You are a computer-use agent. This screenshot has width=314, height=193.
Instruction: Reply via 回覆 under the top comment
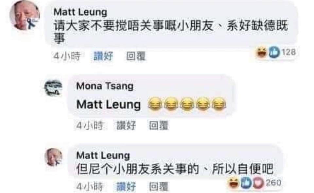pyautogui.click(x=136, y=56)
